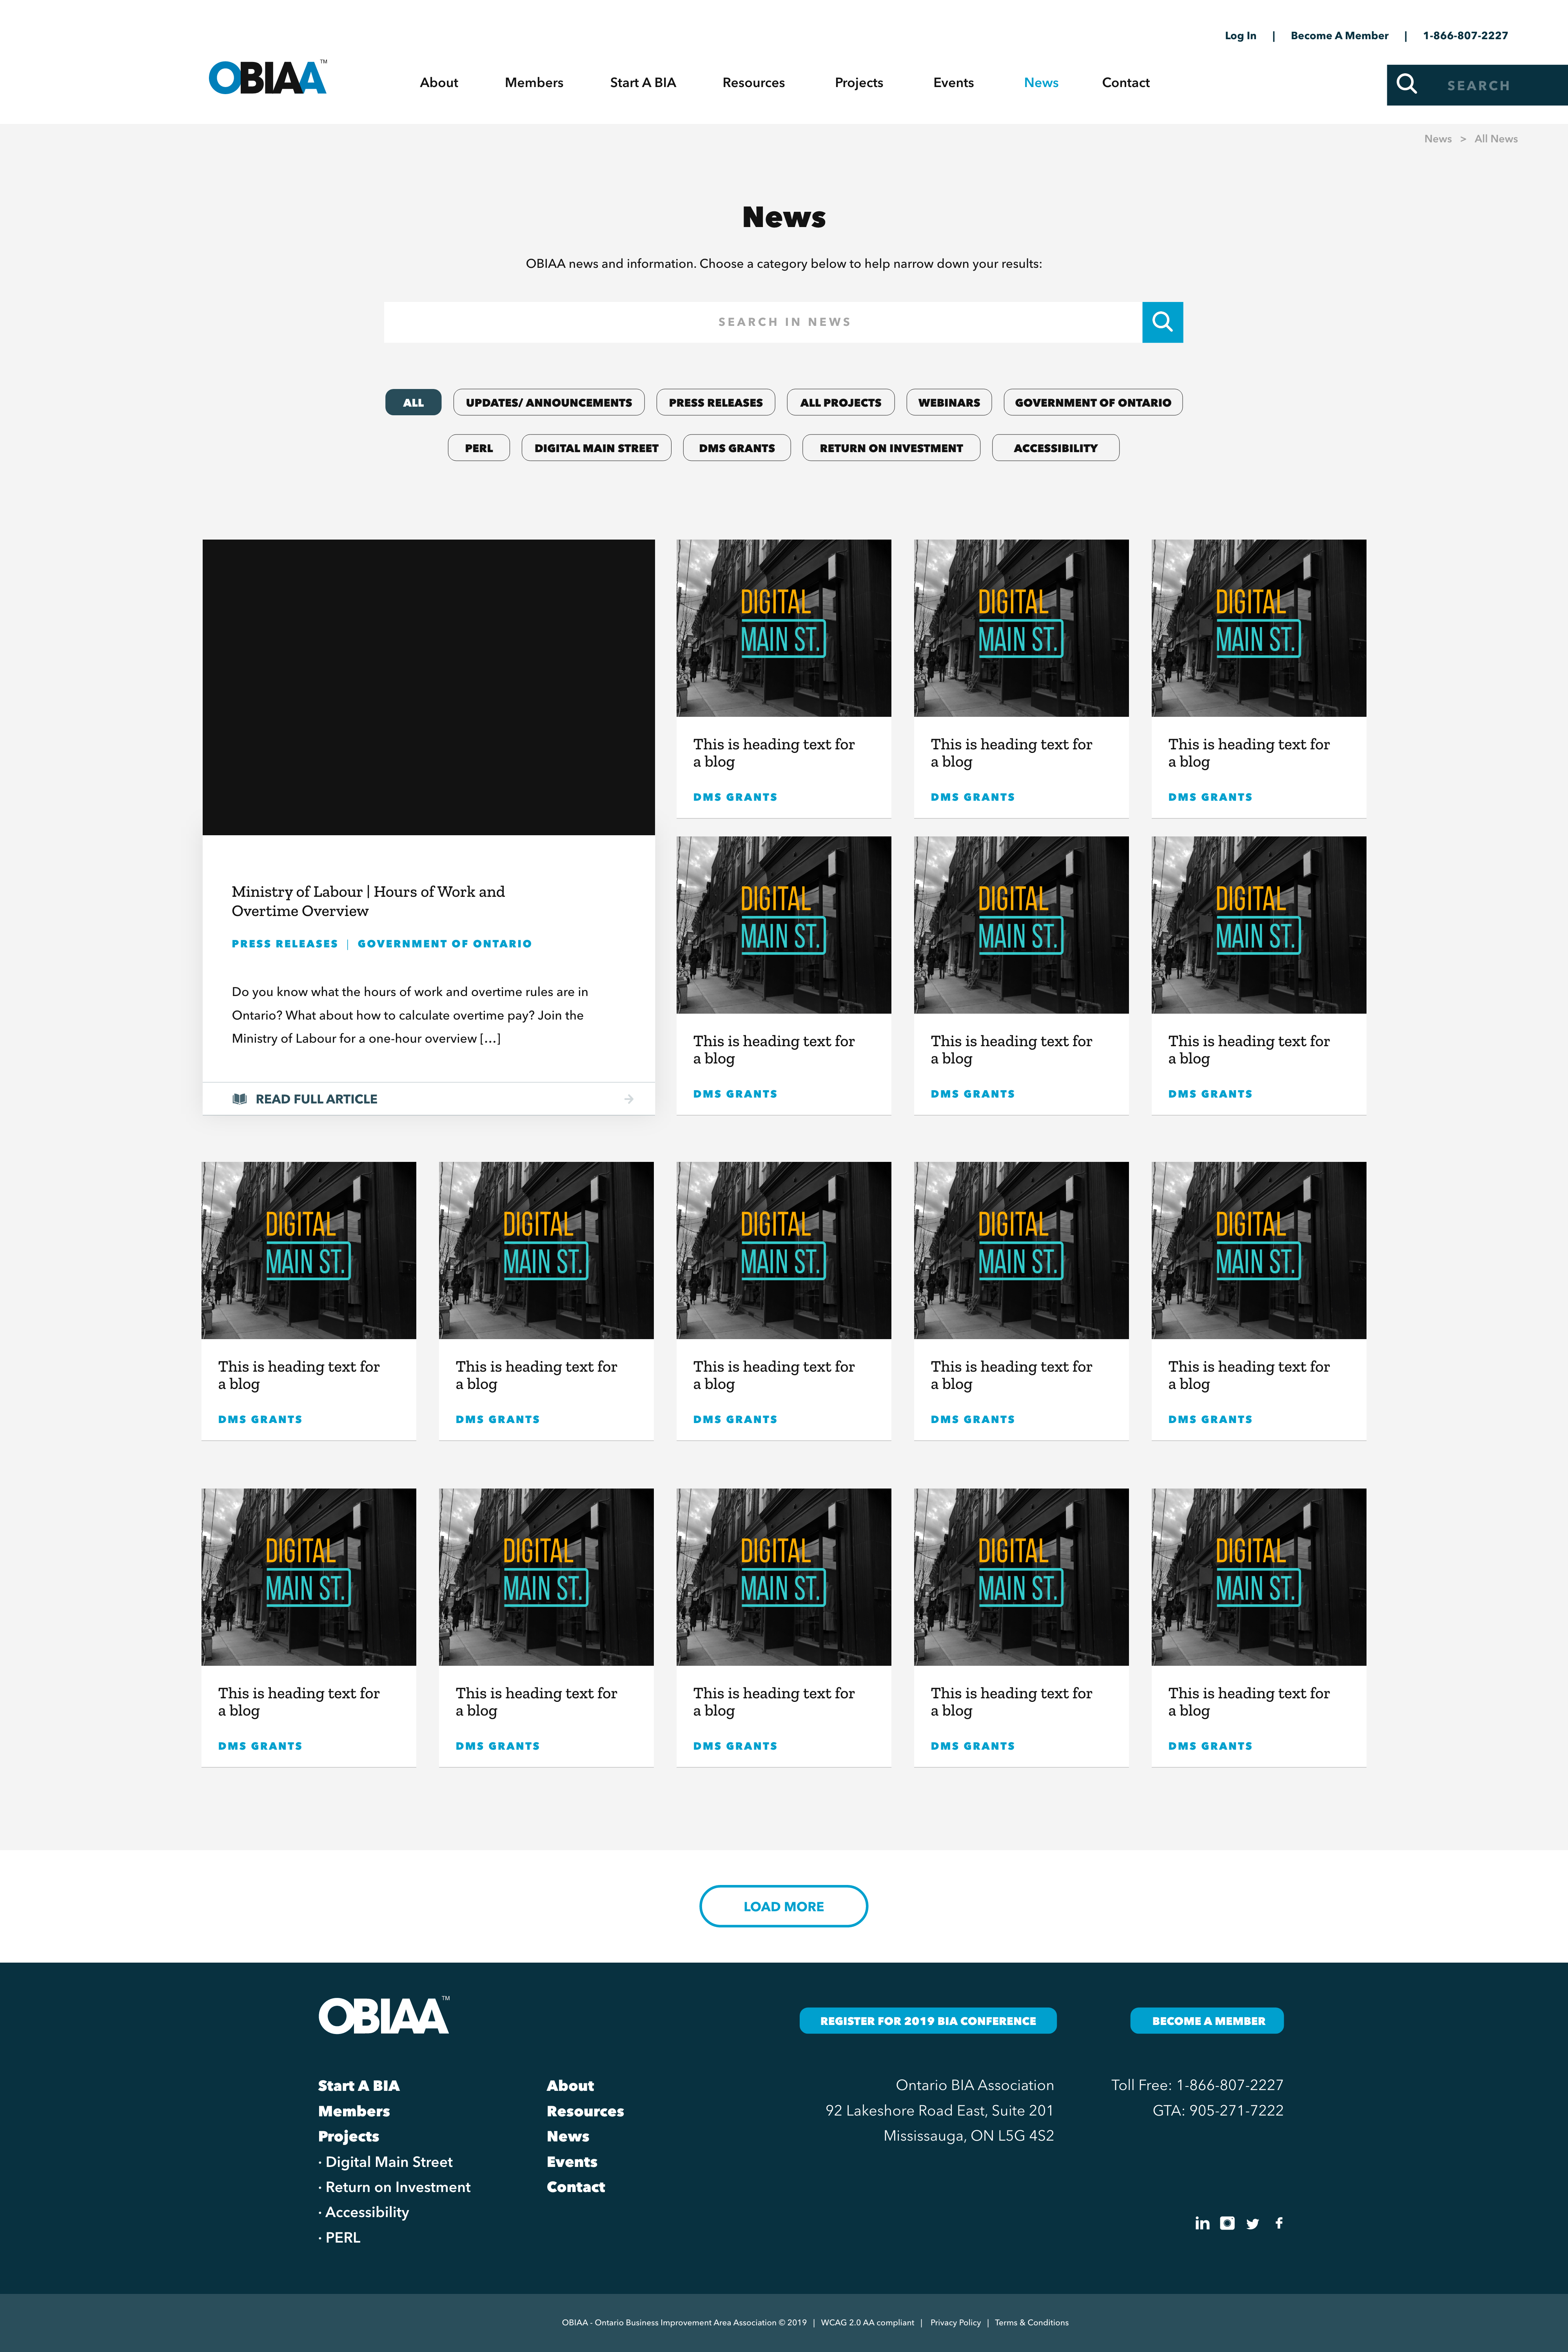
Task: Click GOVERNMENT OF ONTARIO tag on featured article
Action: tap(445, 943)
